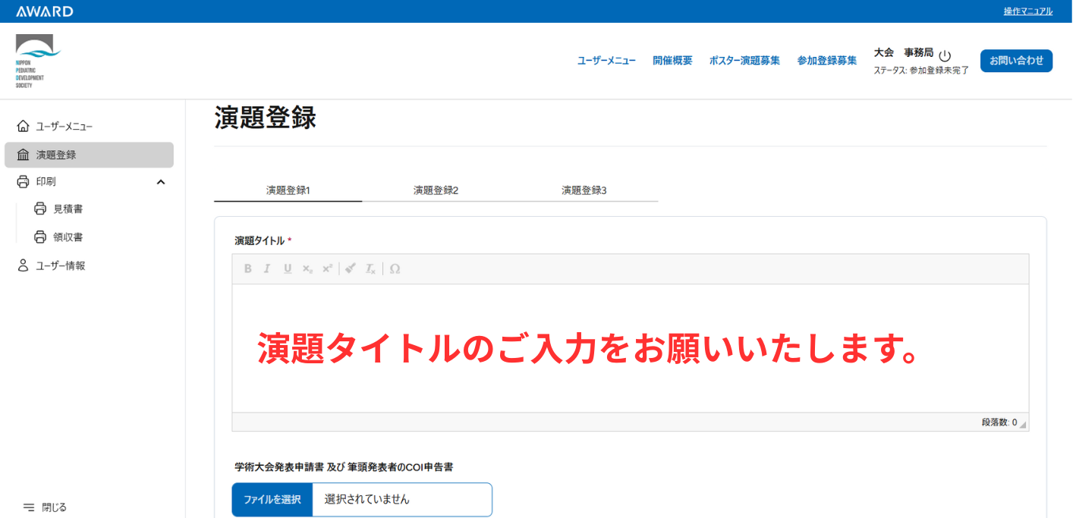This screenshot has width=1076, height=518.
Task: Switch to the 演題登録2 tab
Action: click(436, 190)
